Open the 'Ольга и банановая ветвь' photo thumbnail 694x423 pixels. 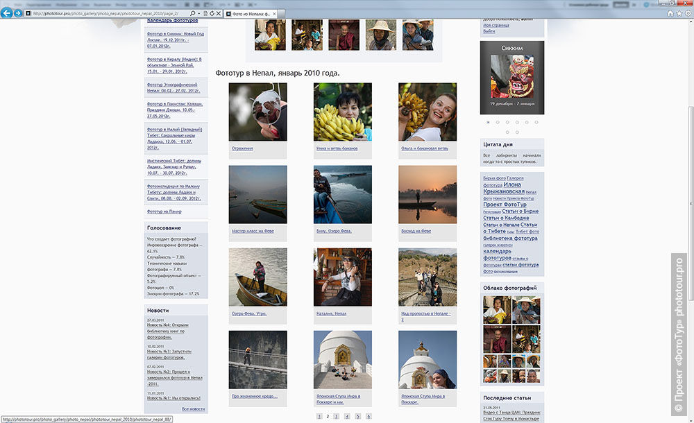pos(427,112)
